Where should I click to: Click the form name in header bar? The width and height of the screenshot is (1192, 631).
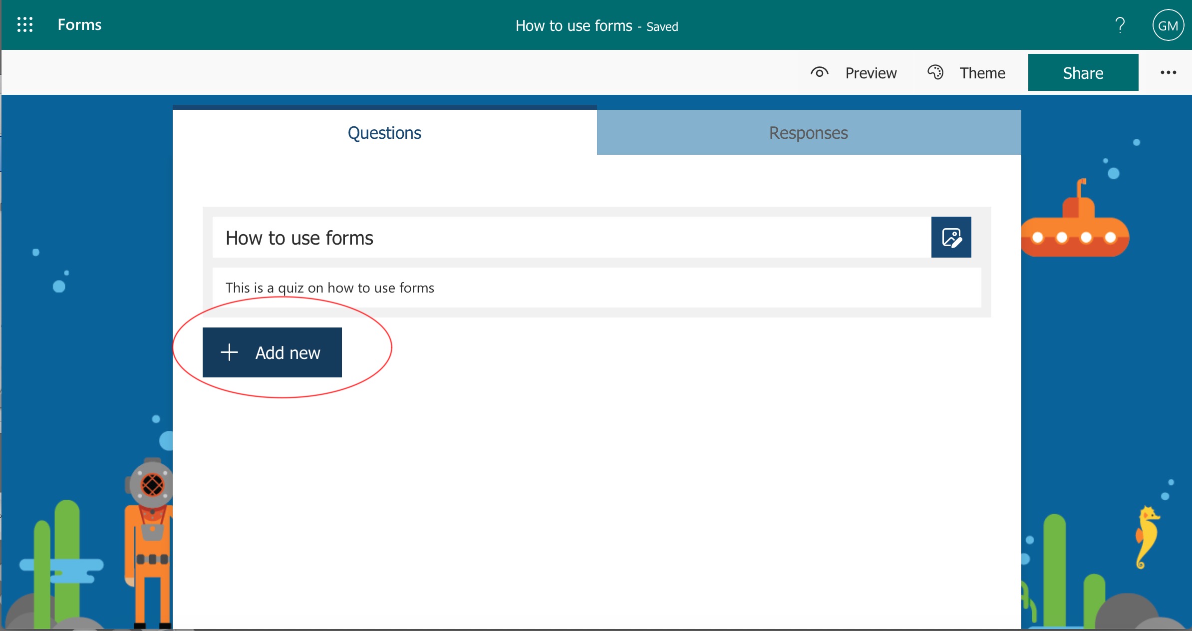[574, 25]
